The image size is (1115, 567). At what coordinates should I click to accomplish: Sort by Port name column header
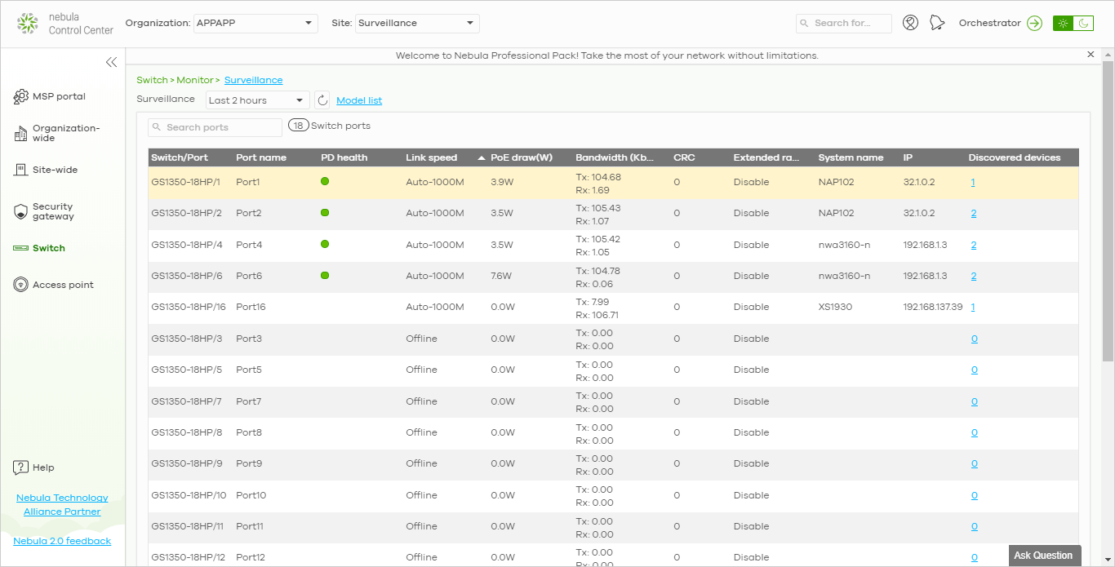tap(261, 157)
